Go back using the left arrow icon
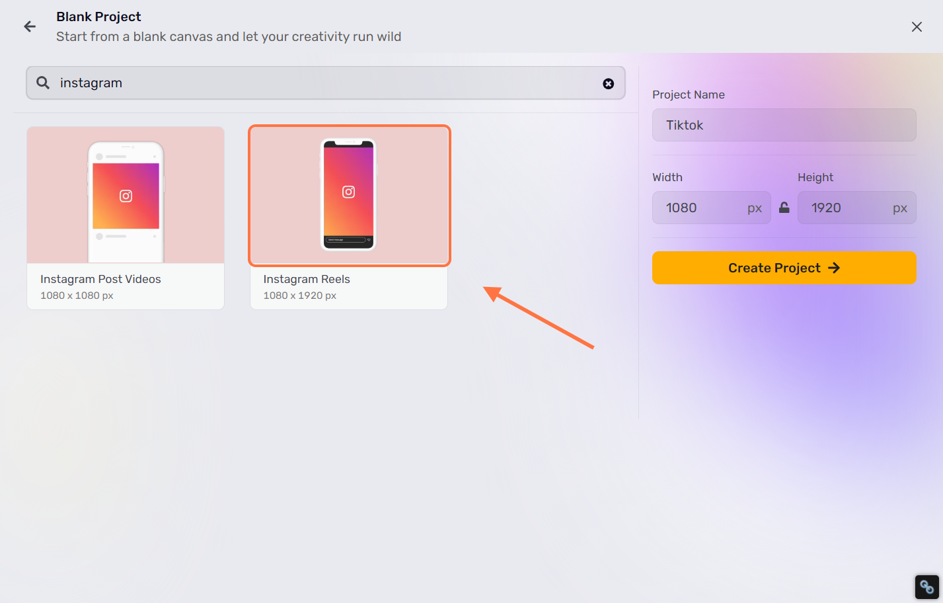The width and height of the screenshot is (943, 603). 30,26
